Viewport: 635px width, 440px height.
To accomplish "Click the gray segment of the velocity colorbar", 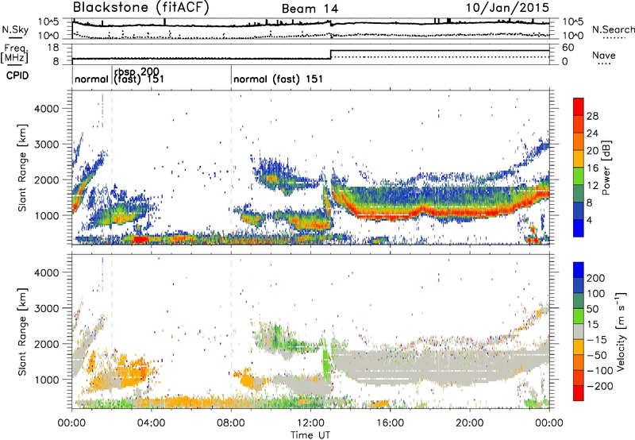I will click(x=579, y=332).
